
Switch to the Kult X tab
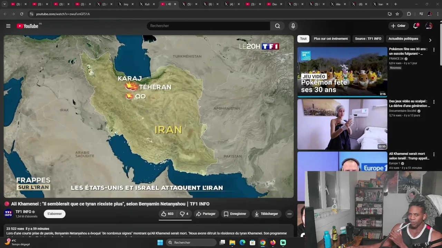click(x=147, y=4)
